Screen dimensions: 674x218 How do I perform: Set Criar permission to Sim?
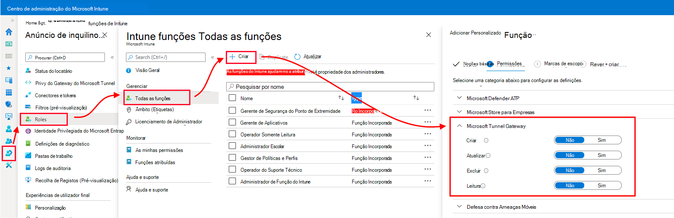(602, 140)
